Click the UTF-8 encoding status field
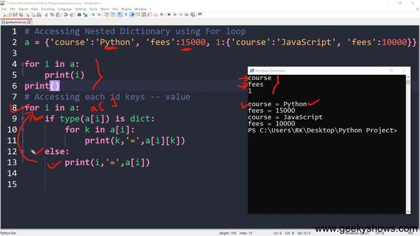The width and height of the screenshot is (420, 236). [x=379, y=233]
